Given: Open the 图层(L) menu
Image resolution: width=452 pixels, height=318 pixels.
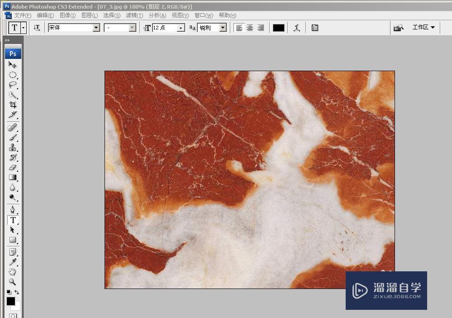Looking at the screenshot, I should pos(90,15).
